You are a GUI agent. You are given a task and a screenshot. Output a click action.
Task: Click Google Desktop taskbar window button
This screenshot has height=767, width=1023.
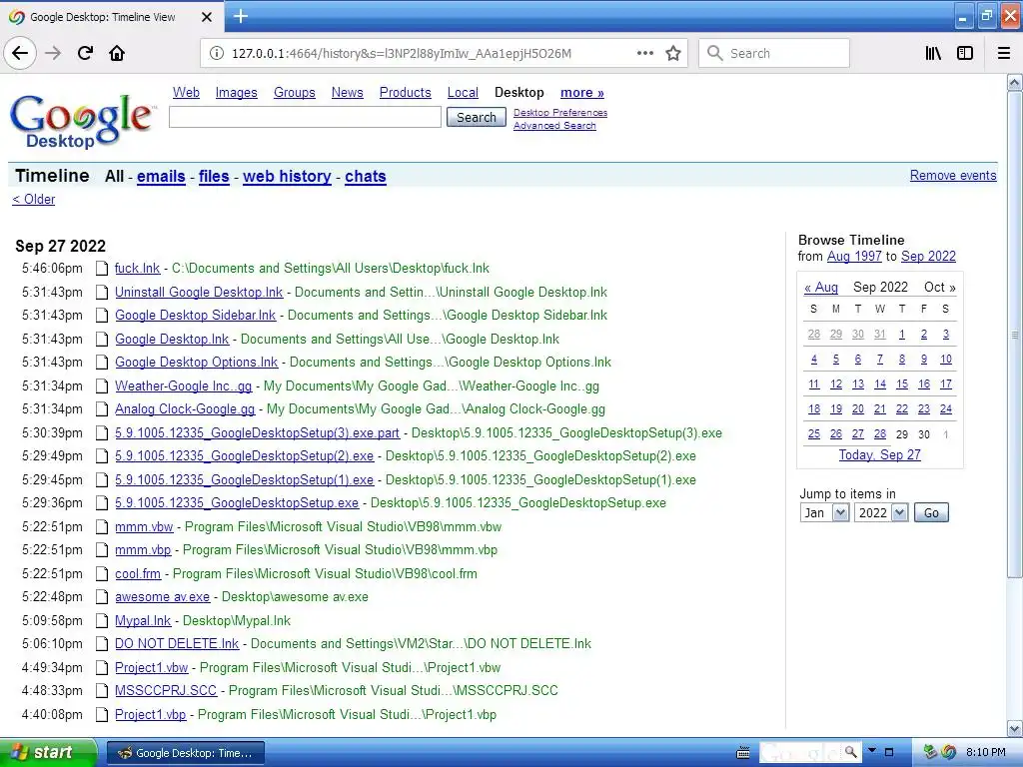tap(185, 753)
